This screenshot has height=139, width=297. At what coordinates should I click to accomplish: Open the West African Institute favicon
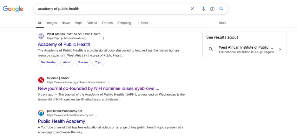pyautogui.click(x=41, y=36)
